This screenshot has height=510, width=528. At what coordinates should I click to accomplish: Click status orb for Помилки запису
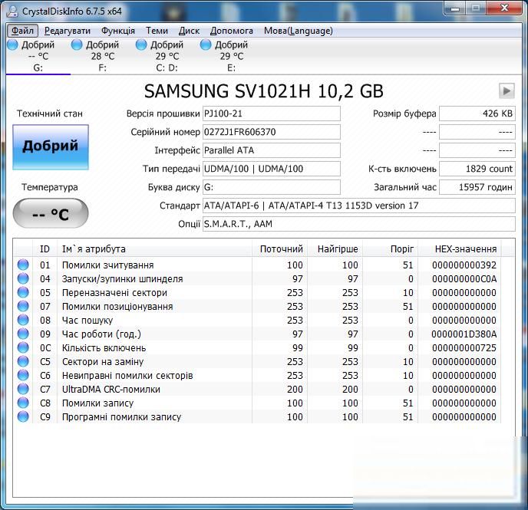tap(23, 403)
